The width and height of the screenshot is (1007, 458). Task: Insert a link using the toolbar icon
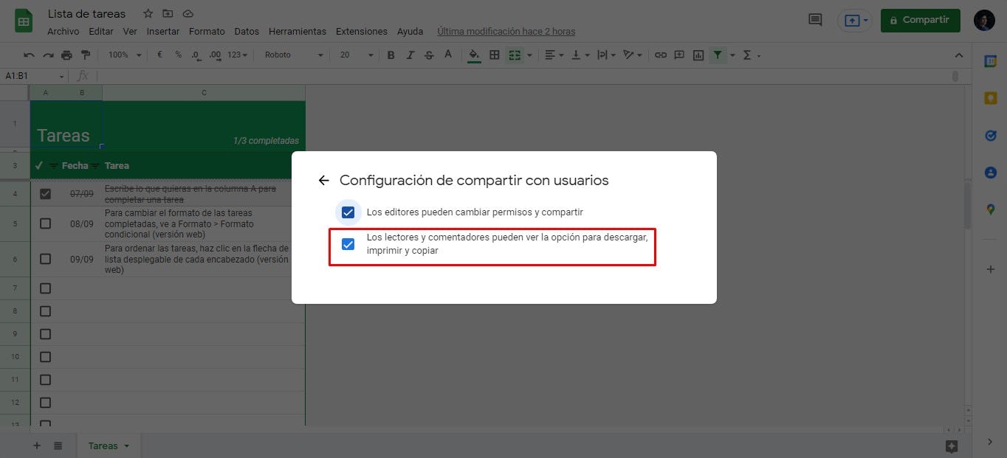[660, 55]
